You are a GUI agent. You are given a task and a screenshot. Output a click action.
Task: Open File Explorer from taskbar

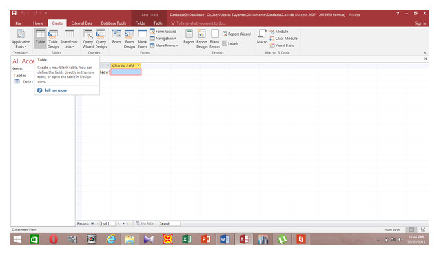[x=130, y=240]
